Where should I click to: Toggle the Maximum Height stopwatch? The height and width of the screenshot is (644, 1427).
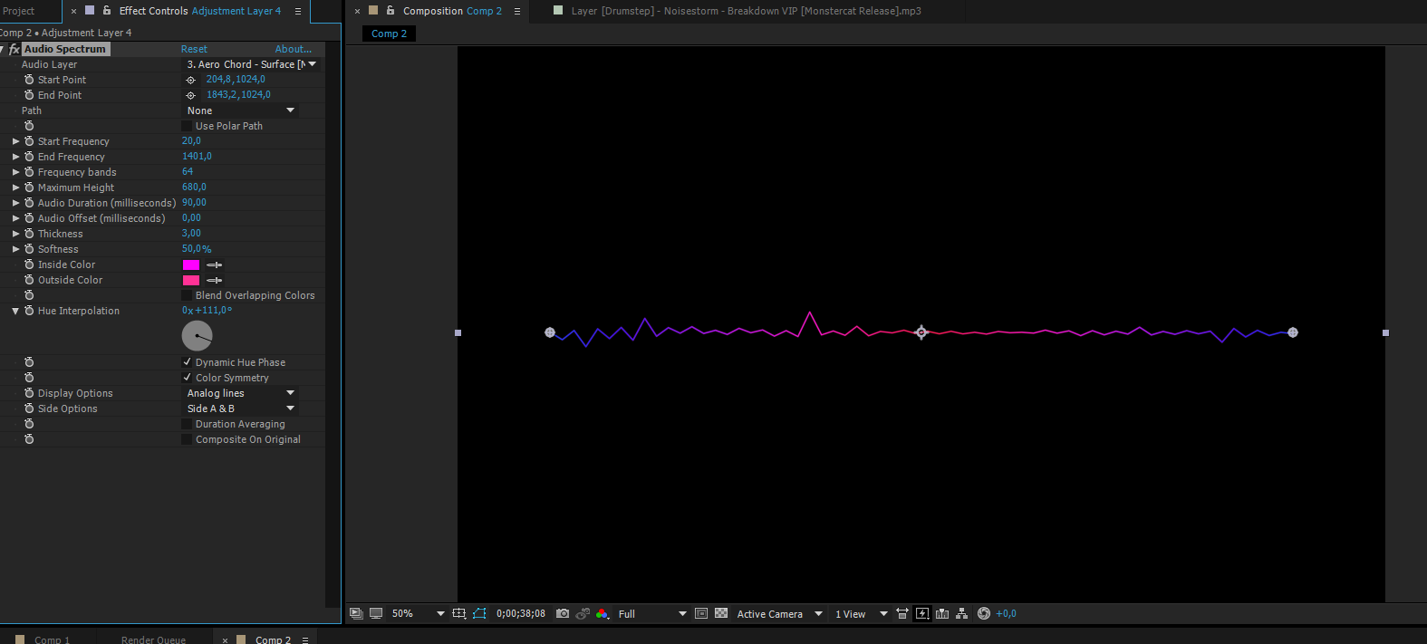tap(29, 187)
